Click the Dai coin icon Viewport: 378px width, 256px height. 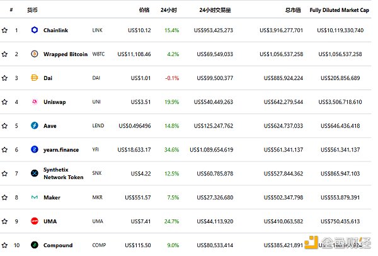click(35, 78)
